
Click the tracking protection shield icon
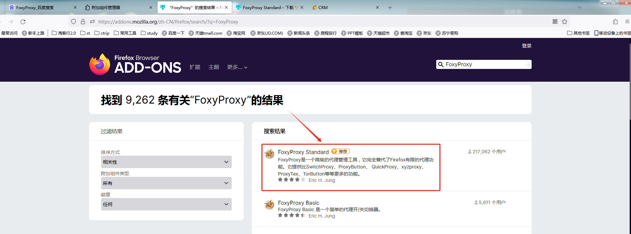coord(74,22)
